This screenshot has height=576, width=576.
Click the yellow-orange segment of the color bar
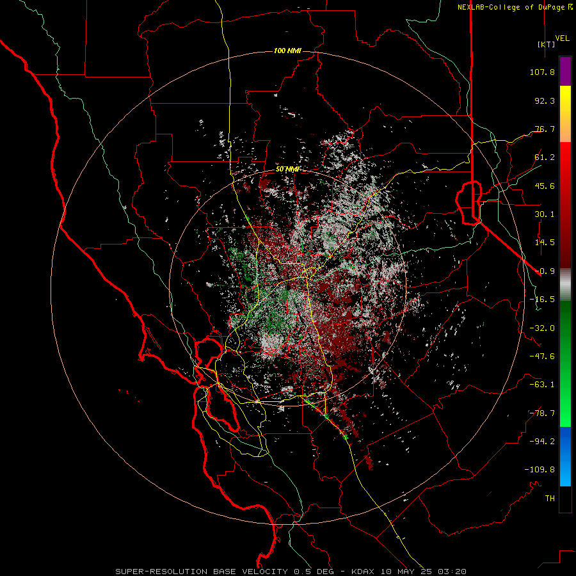click(x=565, y=114)
